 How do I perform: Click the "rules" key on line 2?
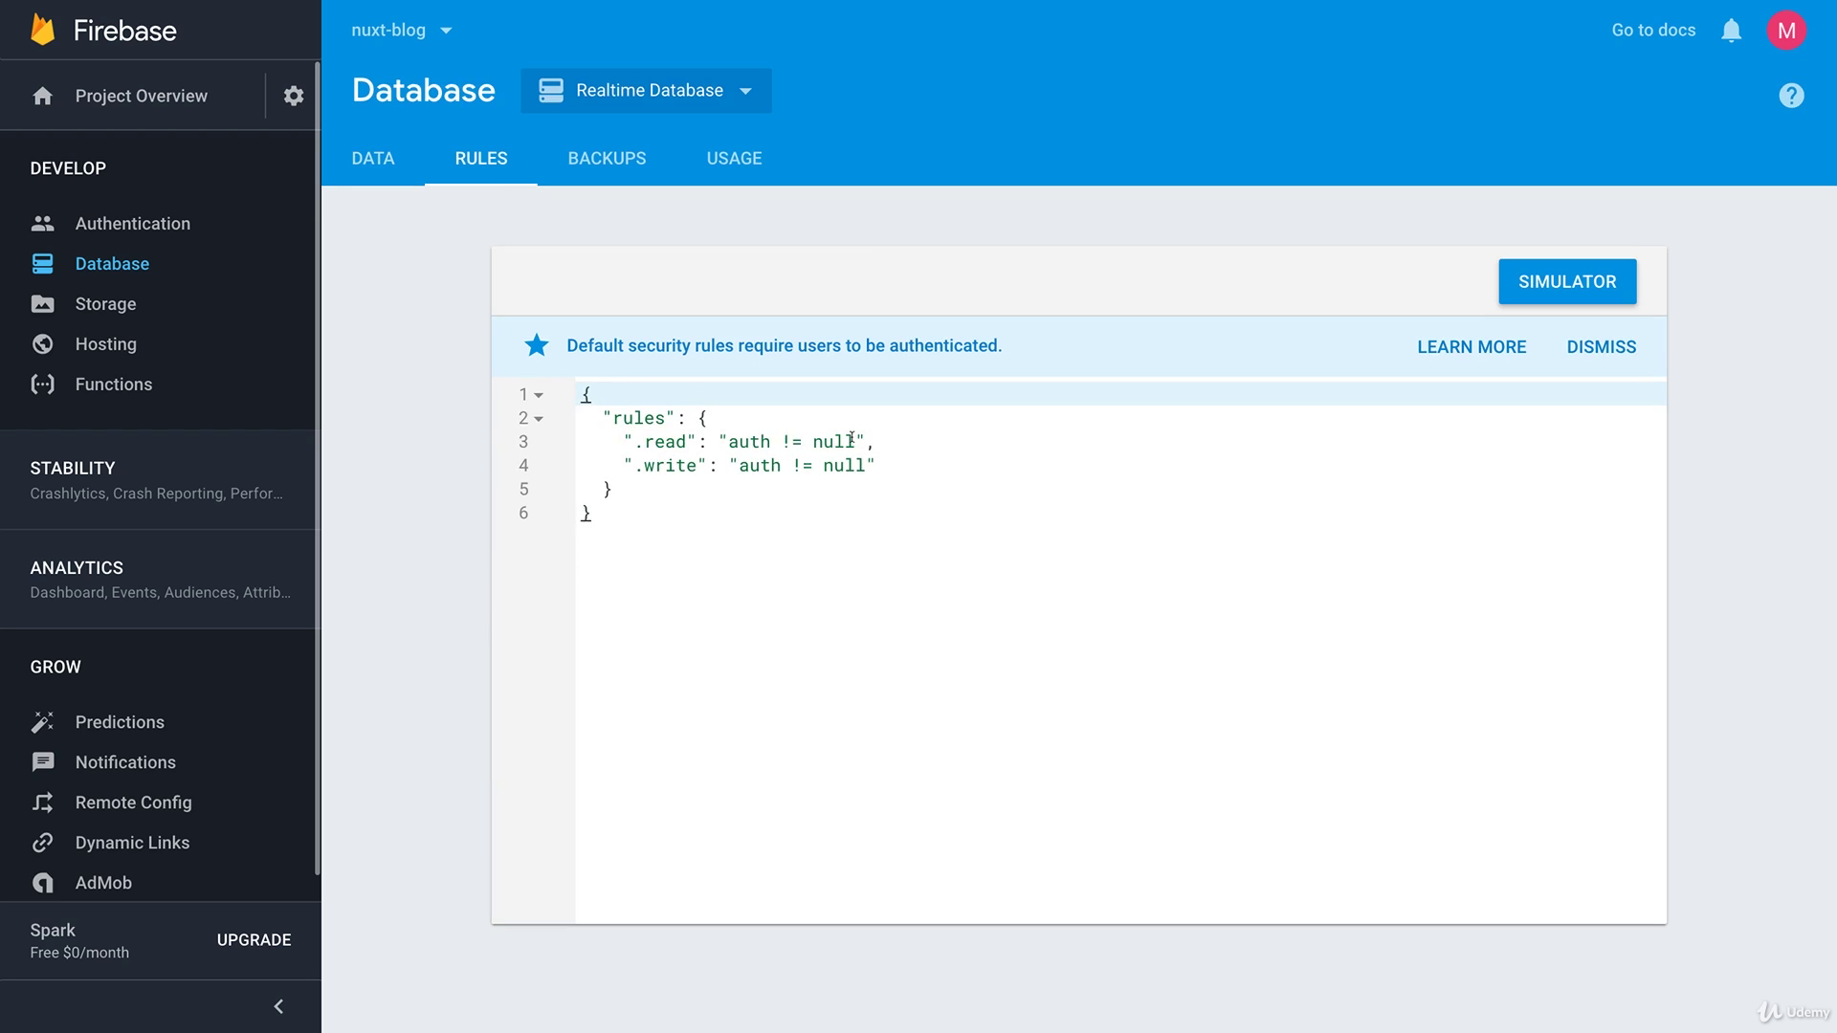pos(638,418)
